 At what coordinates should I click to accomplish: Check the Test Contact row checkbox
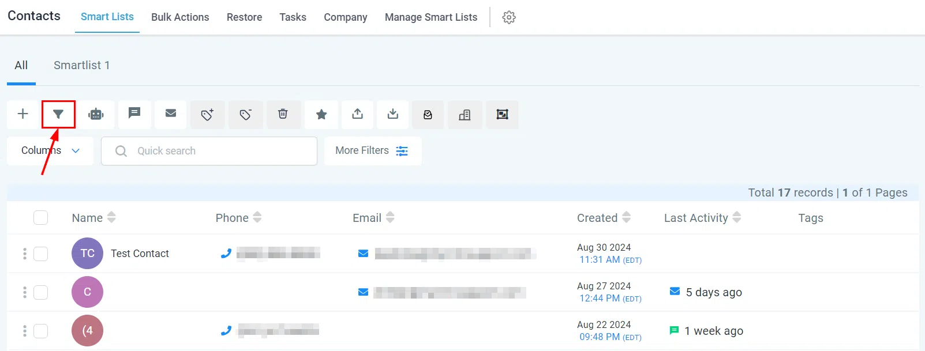point(40,254)
